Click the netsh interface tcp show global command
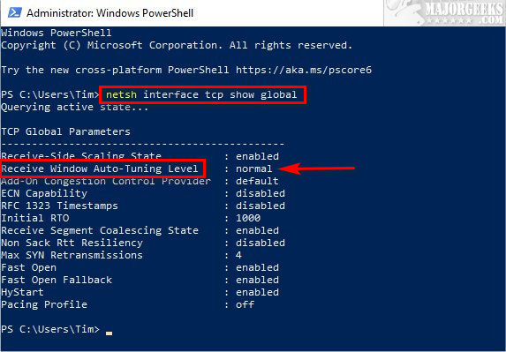The height and width of the screenshot is (352, 506). click(x=201, y=94)
